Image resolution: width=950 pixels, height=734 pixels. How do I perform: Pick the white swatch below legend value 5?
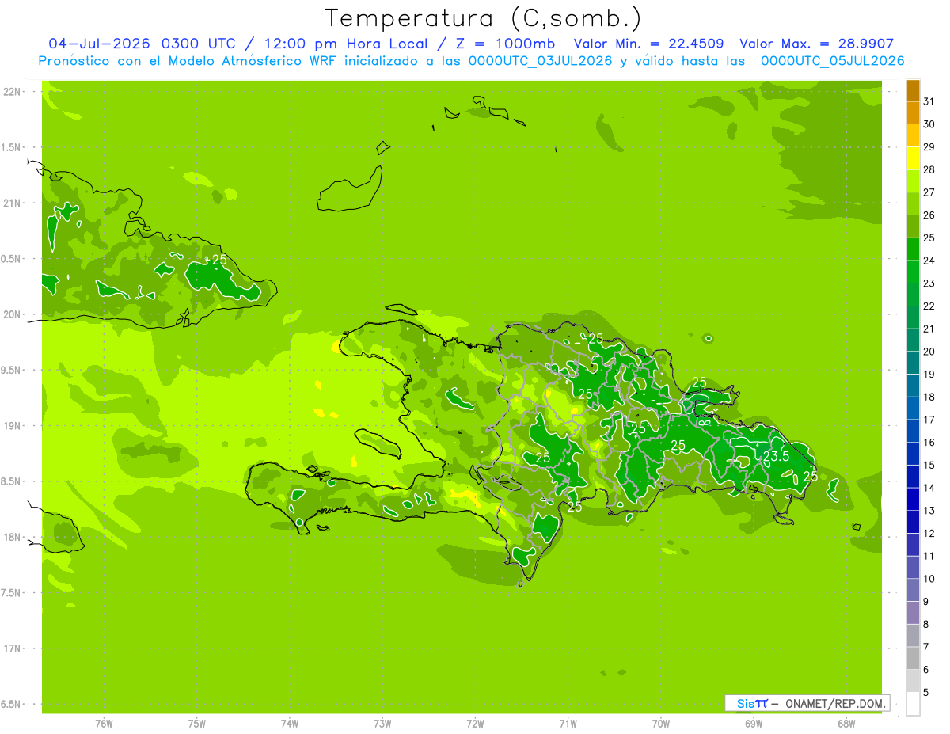pyautogui.click(x=913, y=704)
